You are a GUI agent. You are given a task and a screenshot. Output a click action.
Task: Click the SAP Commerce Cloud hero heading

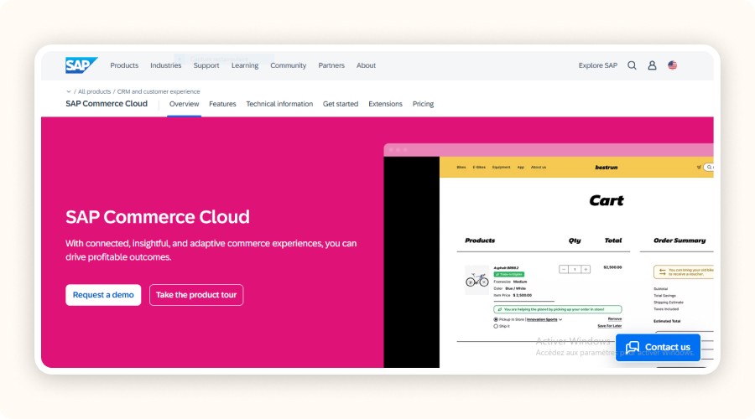[x=158, y=217]
